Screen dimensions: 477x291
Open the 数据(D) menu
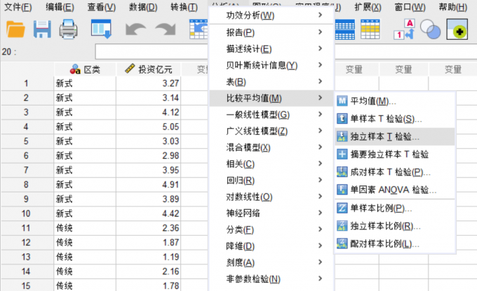143,7
